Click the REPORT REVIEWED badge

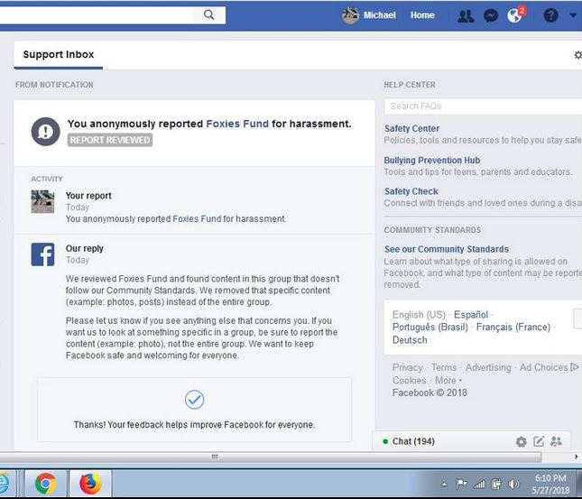[x=110, y=140]
